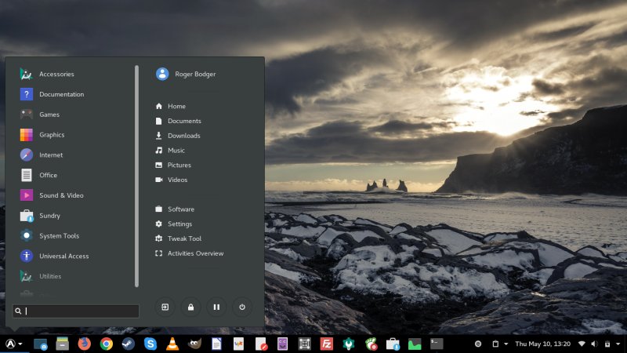Image resolution: width=627 pixels, height=353 pixels.
Task: Open the Graphics category
Action: tap(52, 135)
